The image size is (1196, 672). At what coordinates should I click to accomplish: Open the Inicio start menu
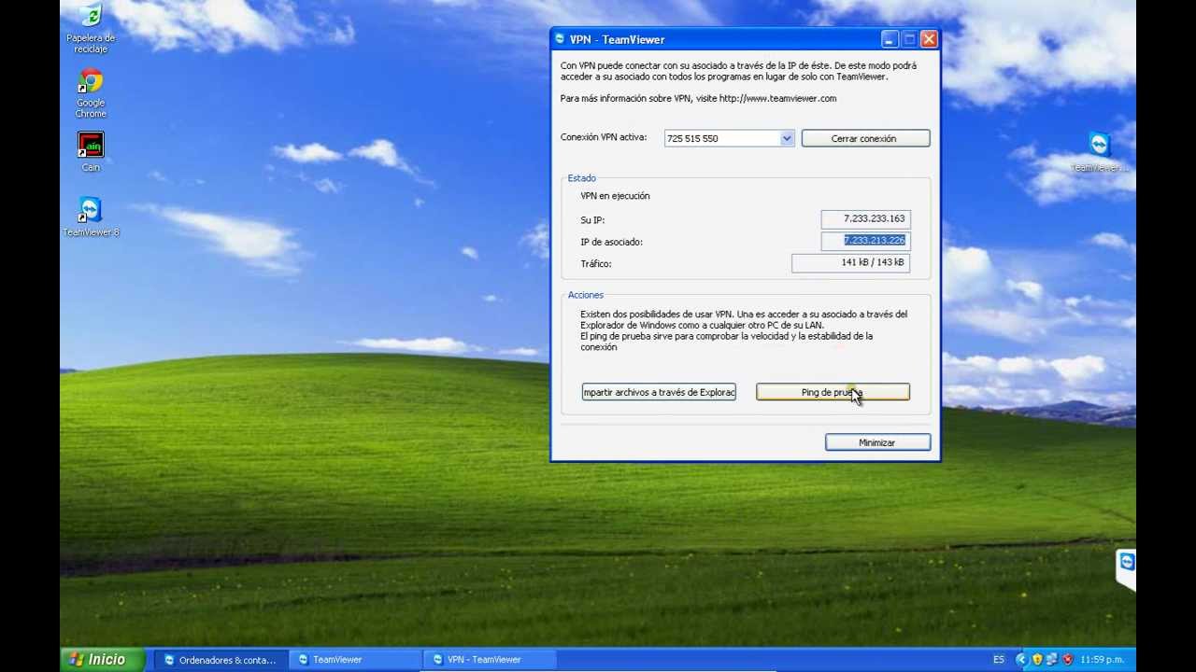103,659
